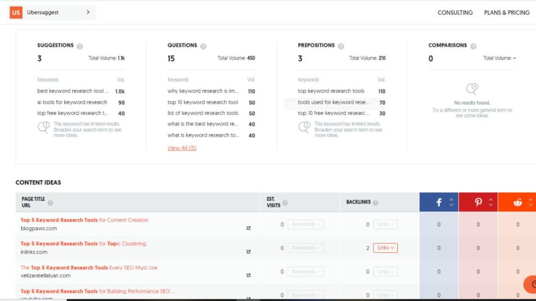The width and height of the screenshot is (536, 301).
Task: Expand Keywords dropdown for blogpaws.com row
Action: click(306, 224)
